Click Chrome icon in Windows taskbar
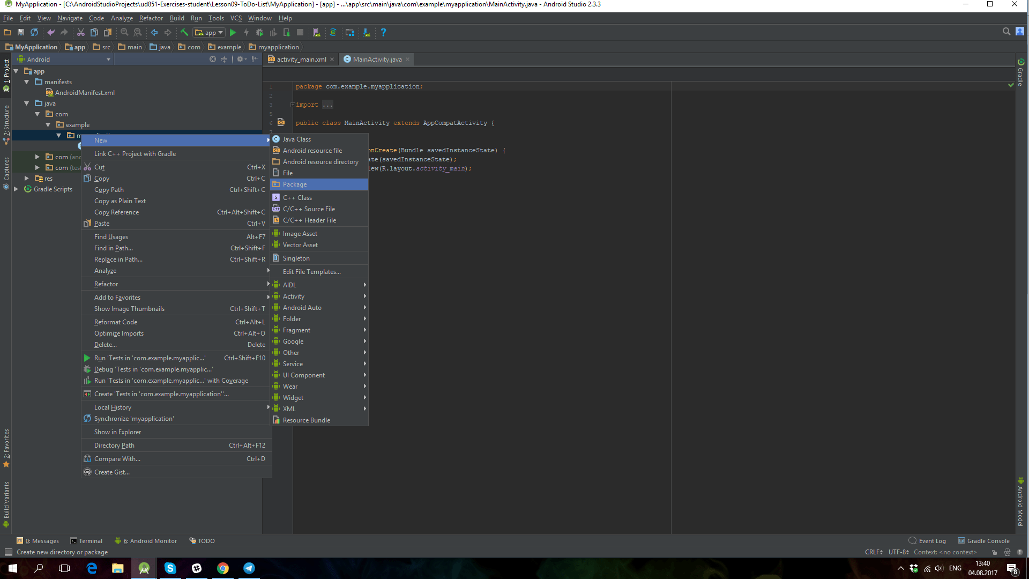Viewport: 1029px width, 579px height. (x=223, y=568)
